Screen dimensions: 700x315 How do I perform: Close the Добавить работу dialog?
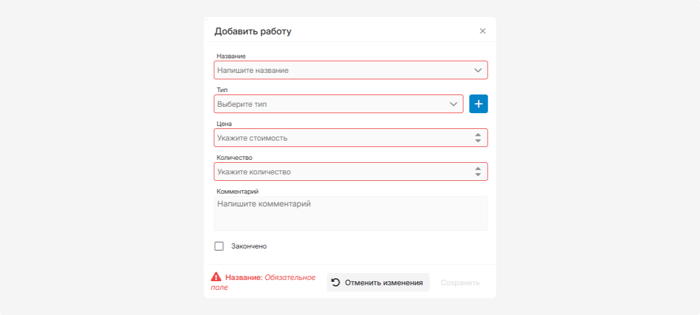[x=482, y=31]
